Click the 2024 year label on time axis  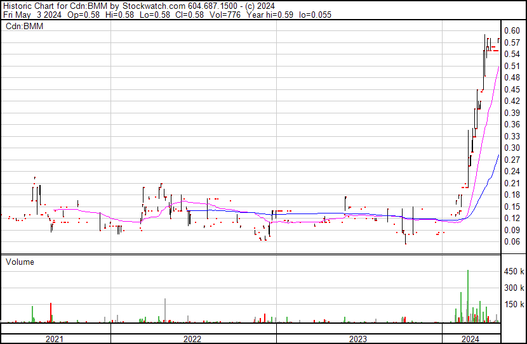(x=470, y=339)
